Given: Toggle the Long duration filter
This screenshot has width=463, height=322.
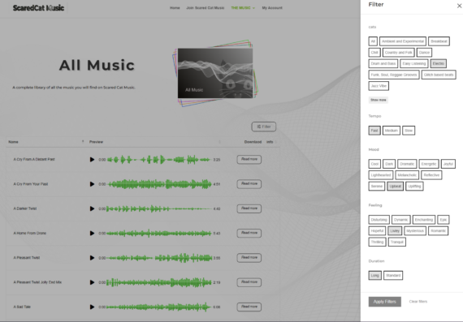Looking at the screenshot, I should 374,276.
